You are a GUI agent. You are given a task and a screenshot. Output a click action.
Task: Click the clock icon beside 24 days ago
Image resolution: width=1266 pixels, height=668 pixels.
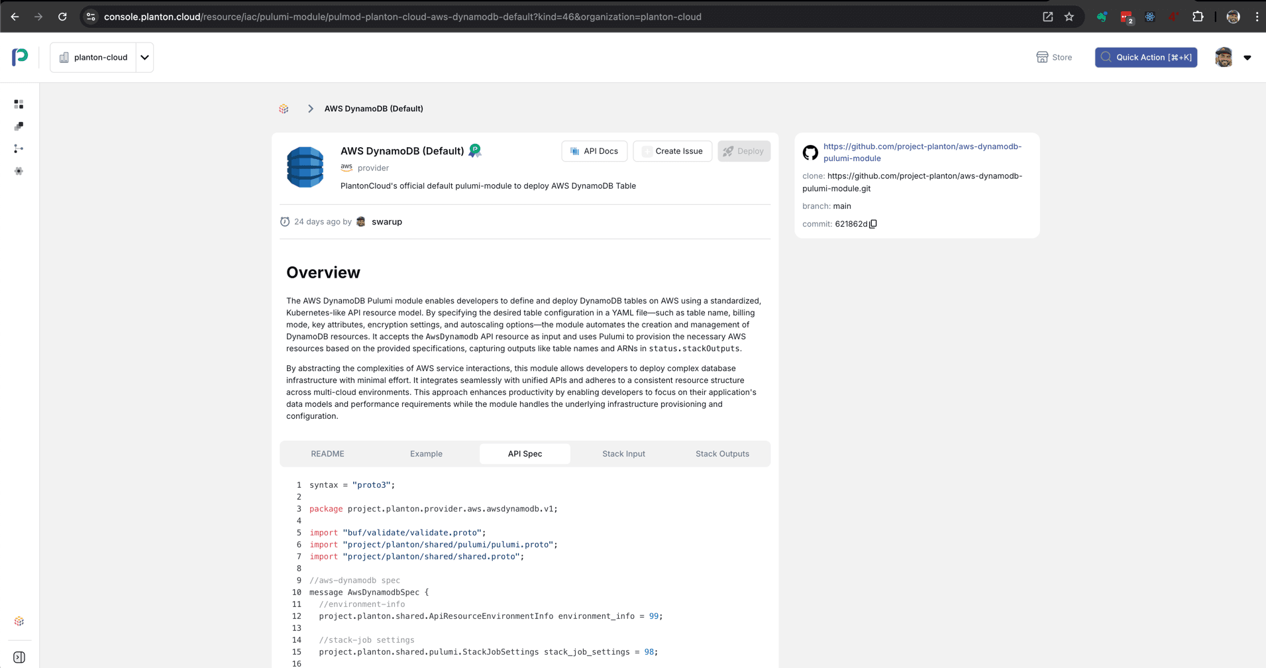click(285, 222)
